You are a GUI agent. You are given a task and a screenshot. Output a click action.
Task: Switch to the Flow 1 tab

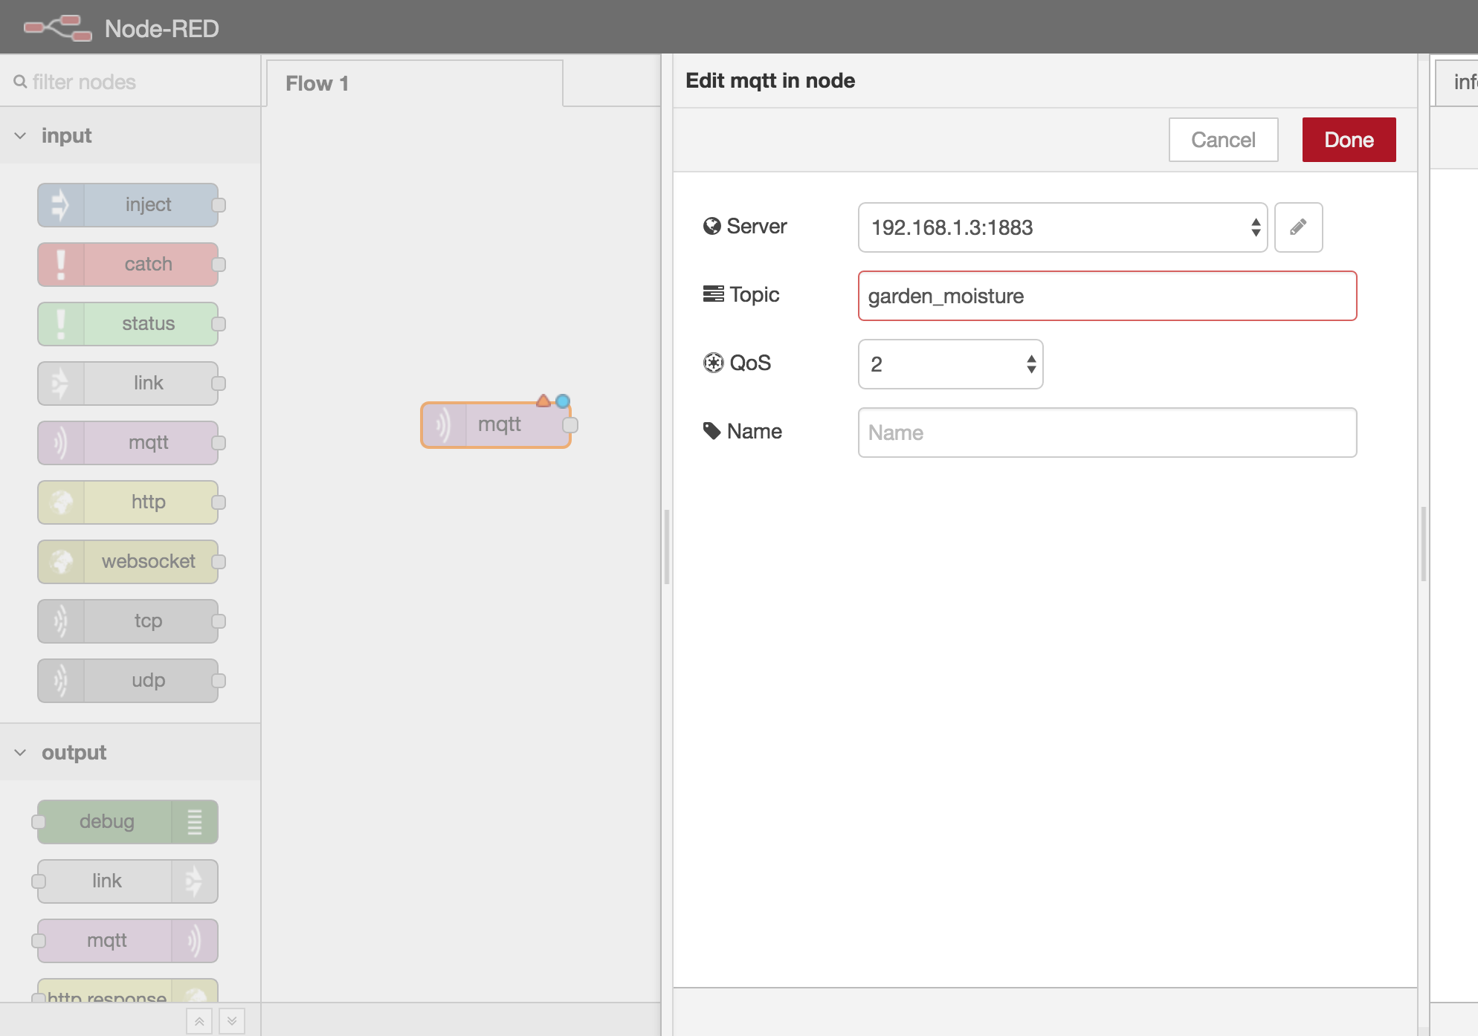click(414, 83)
